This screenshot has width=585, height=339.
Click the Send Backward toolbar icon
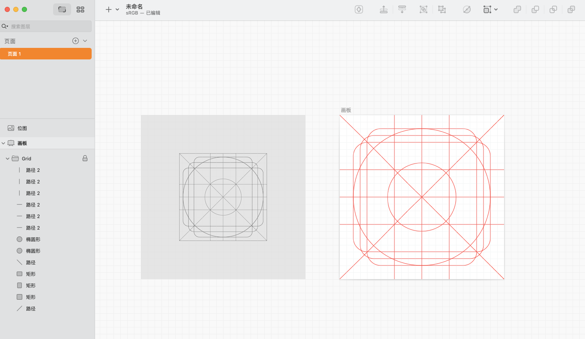402,9
